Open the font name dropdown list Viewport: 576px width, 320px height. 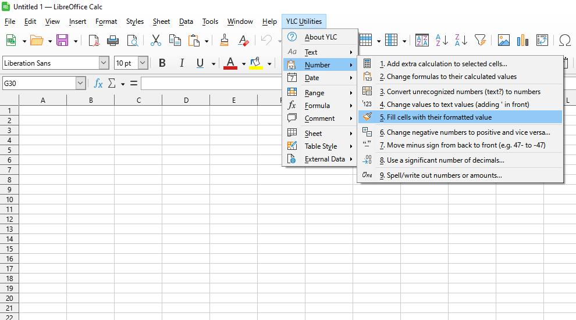104,63
